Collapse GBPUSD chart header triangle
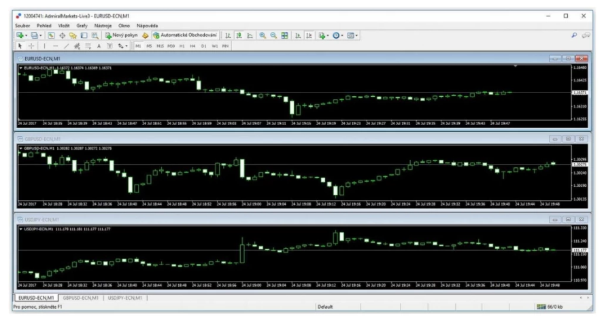Viewport: 604px width, 323px height. tap(21, 148)
